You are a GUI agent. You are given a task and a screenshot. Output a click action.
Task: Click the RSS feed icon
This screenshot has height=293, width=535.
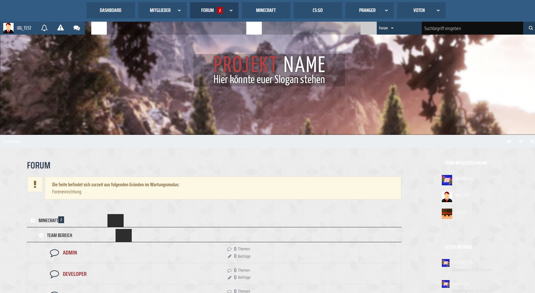pos(532,142)
